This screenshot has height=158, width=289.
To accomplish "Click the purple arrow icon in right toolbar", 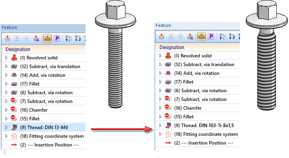I will coord(211,36).
